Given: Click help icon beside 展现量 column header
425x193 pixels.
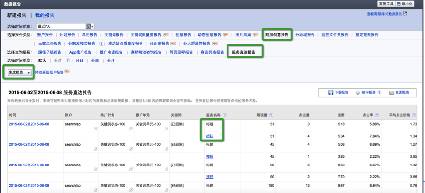Looking at the screenshot, I should click(x=271, y=115).
